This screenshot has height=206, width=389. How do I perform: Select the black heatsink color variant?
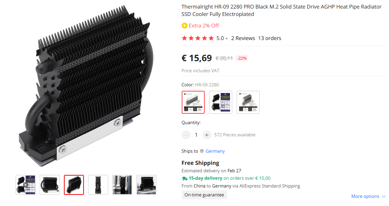coord(221,102)
